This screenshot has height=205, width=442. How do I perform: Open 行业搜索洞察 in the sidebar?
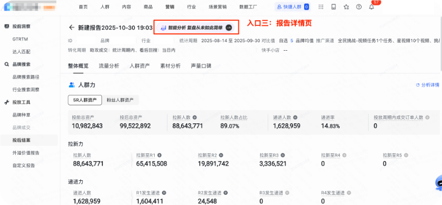tap(26, 90)
